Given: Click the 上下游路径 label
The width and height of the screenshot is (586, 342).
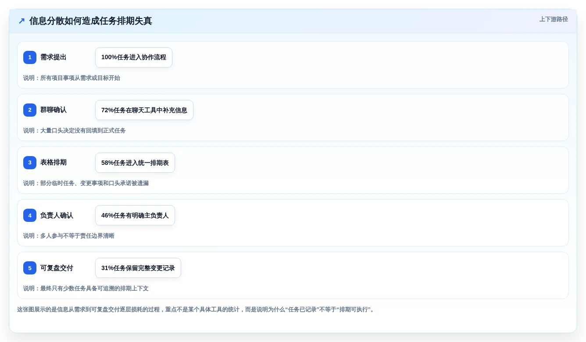Looking at the screenshot, I should point(554,19).
